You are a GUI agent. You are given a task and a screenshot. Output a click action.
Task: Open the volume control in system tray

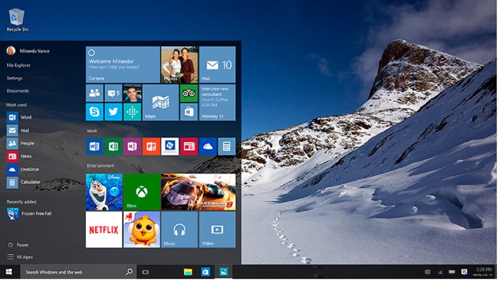(428, 272)
